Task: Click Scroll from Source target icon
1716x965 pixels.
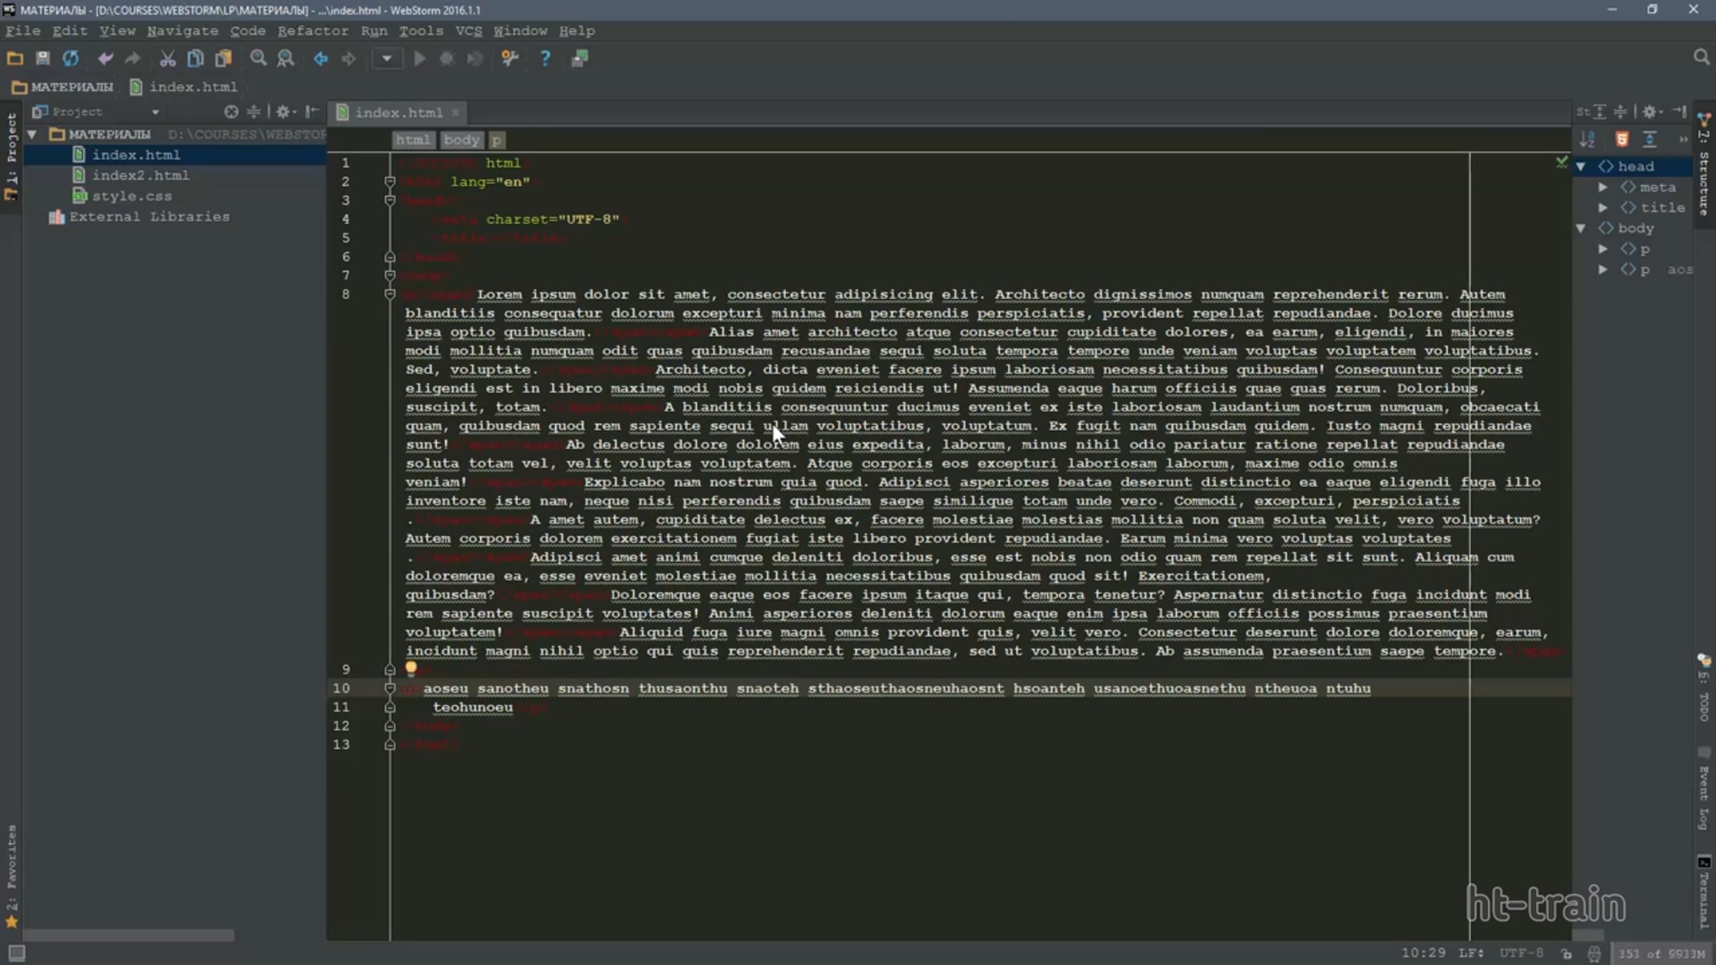Action: point(230,112)
